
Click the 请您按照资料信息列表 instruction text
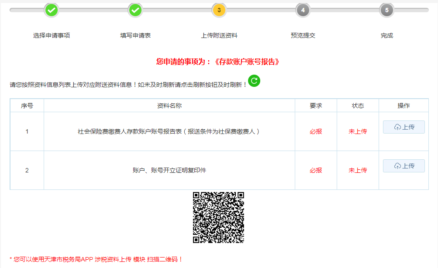128,85
